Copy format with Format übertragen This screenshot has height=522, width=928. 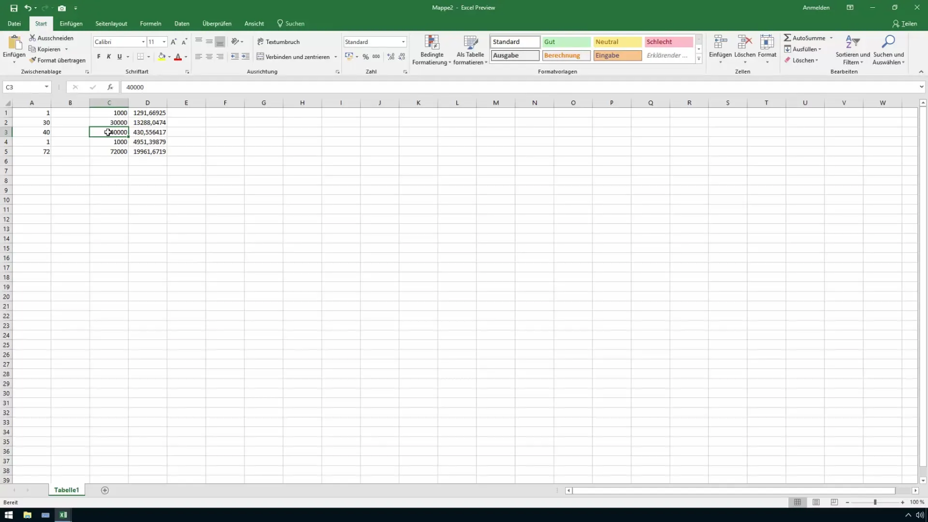[57, 60]
